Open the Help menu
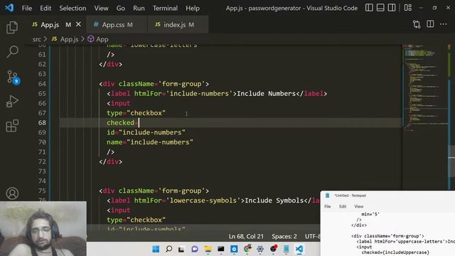 193,8
